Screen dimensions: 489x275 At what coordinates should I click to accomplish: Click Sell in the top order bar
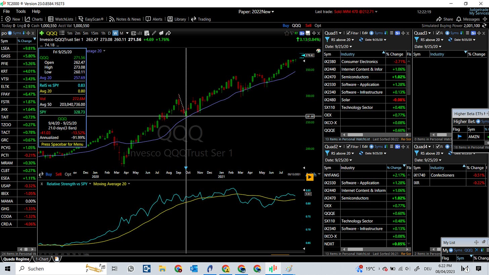tap(308, 26)
